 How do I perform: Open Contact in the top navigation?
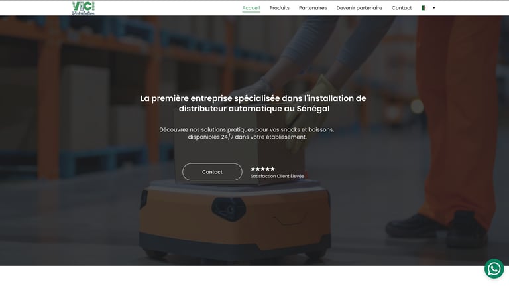tap(401, 8)
